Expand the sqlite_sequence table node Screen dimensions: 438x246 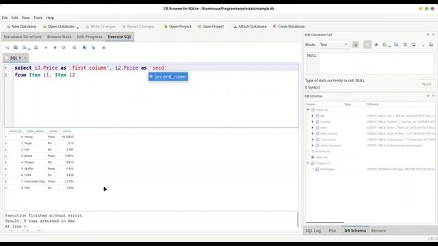(313, 146)
